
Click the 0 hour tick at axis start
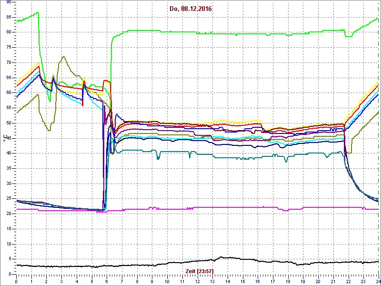coord(17,281)
